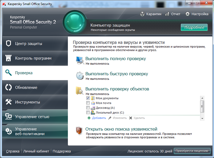
Task: Enable the Дисковод (A:) checkbox
Action: [88, 108]
